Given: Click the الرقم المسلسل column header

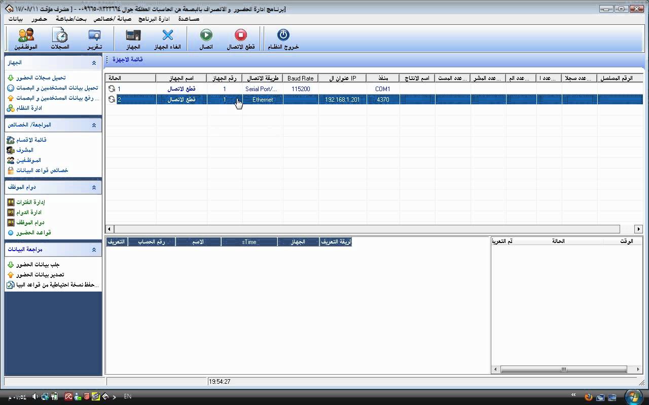Looking at the screenshot, I should [620, 78].
